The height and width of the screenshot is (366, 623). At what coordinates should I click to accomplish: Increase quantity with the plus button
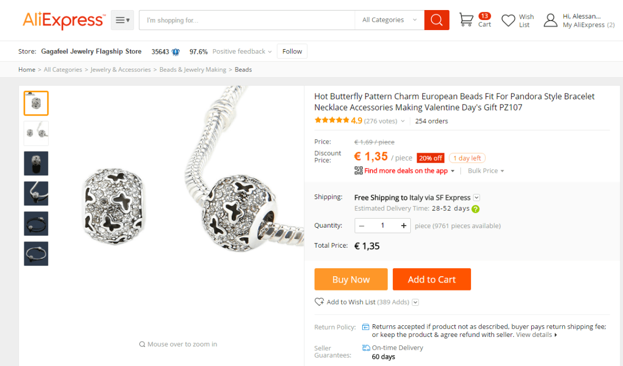403,226
